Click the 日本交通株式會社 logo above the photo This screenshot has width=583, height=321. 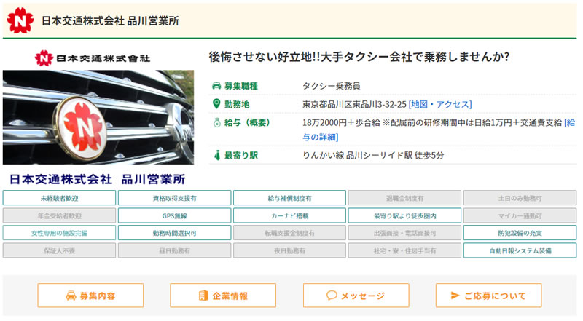click(93, 58)
